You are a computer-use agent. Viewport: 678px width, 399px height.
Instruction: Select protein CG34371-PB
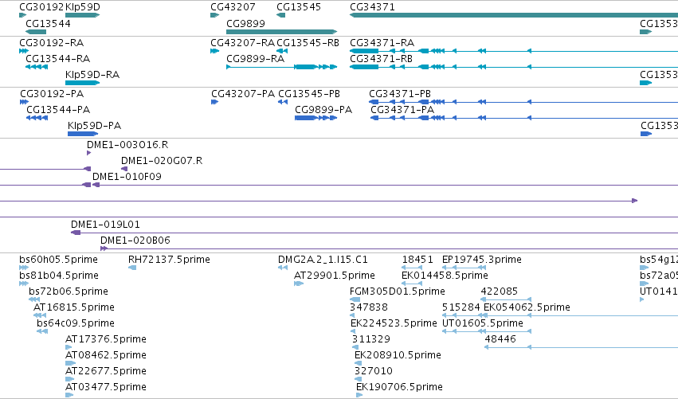523,102
